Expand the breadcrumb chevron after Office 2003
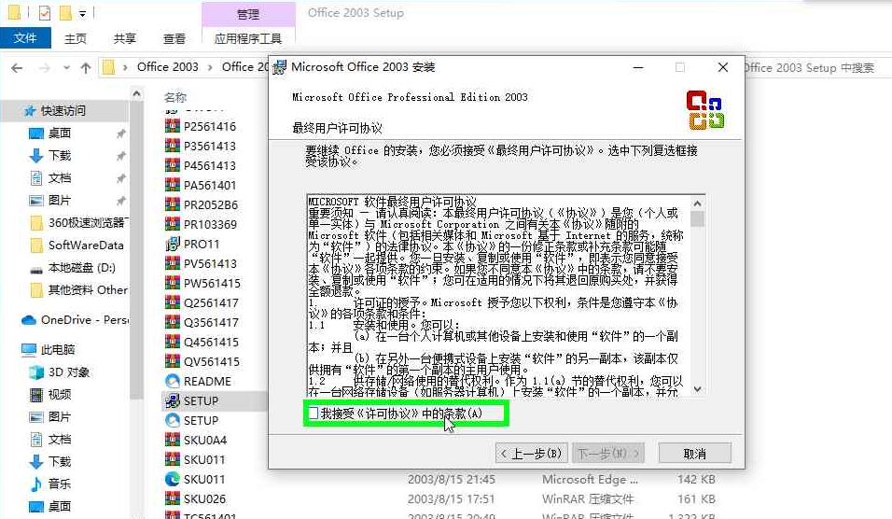This screenshot has width=892, height=519. click(210, 67)
